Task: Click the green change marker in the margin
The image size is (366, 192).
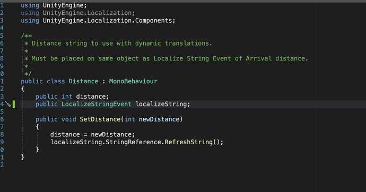Action: pyautogui.click(x=14, y=104)
